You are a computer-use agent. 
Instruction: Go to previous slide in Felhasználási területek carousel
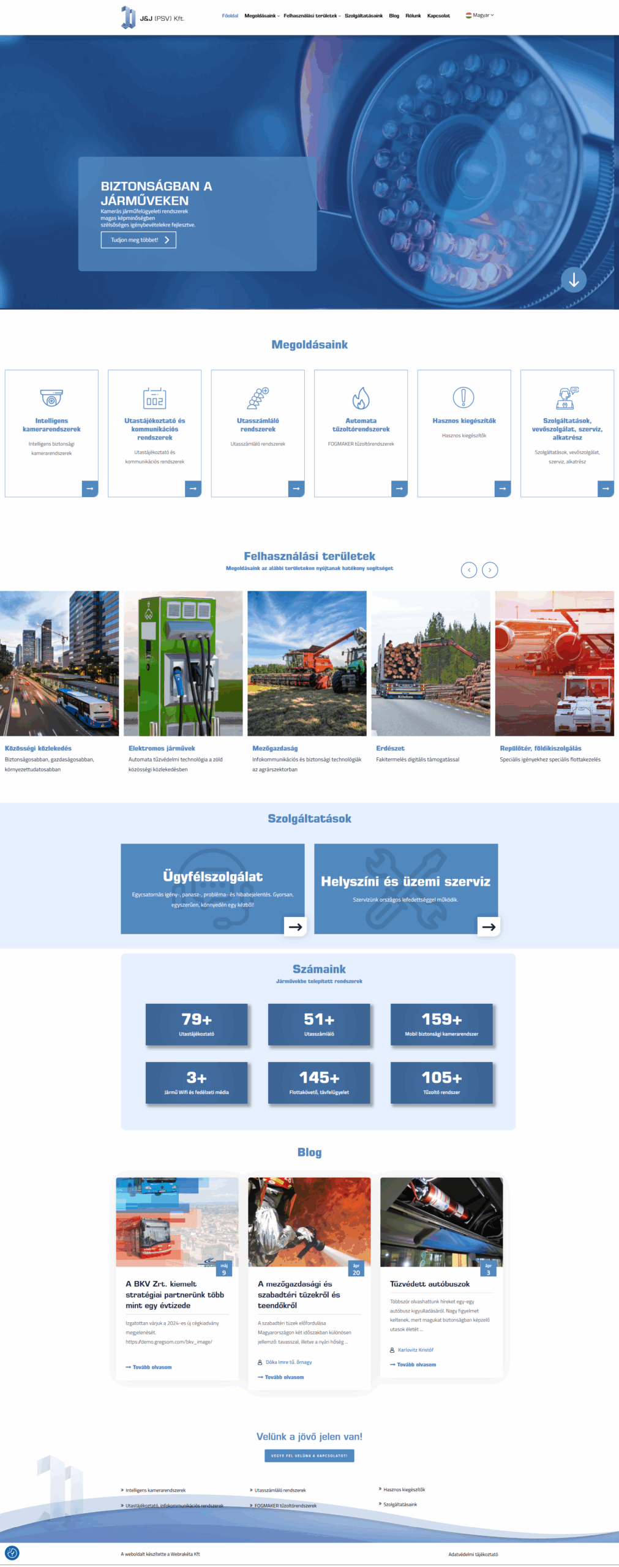(469, 570)
